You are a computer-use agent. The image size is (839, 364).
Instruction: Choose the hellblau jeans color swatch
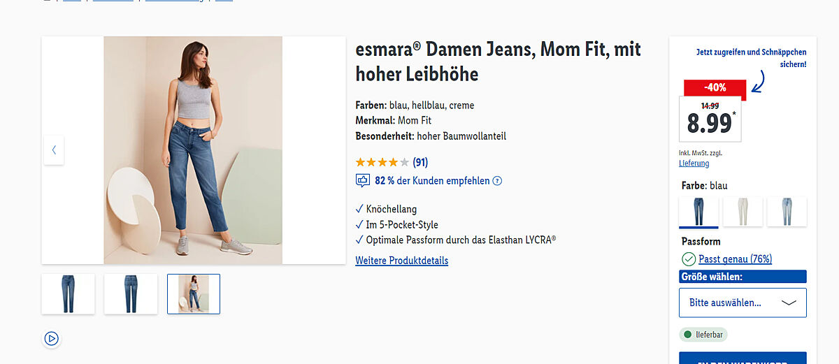[787, 212]
